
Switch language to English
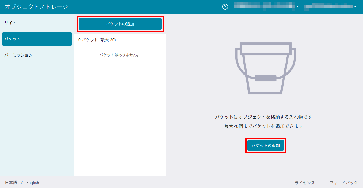click(x=33, y=183)
